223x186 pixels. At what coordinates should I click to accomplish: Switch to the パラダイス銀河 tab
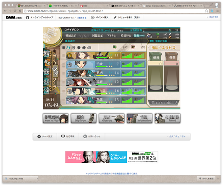coord(63,6)
